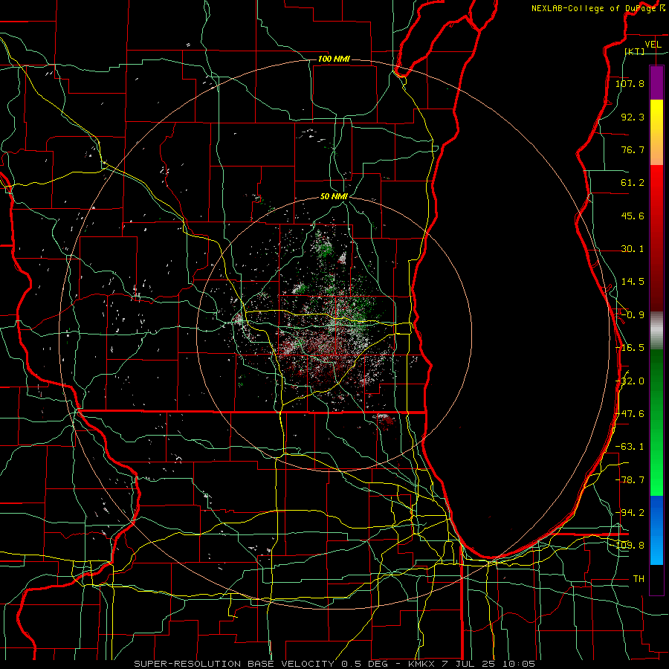Click the 30.1 value on velocity scale

point(633,249)
